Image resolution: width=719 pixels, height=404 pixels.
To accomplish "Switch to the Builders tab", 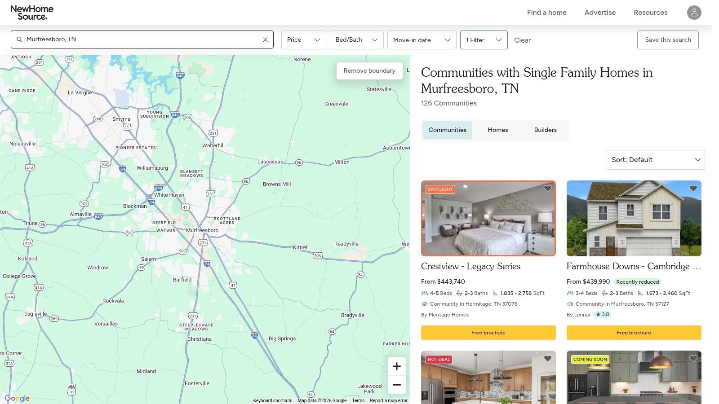I will [x=546, y=130].
